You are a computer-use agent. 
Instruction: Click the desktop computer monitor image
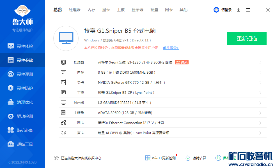[x=66, y=38]
